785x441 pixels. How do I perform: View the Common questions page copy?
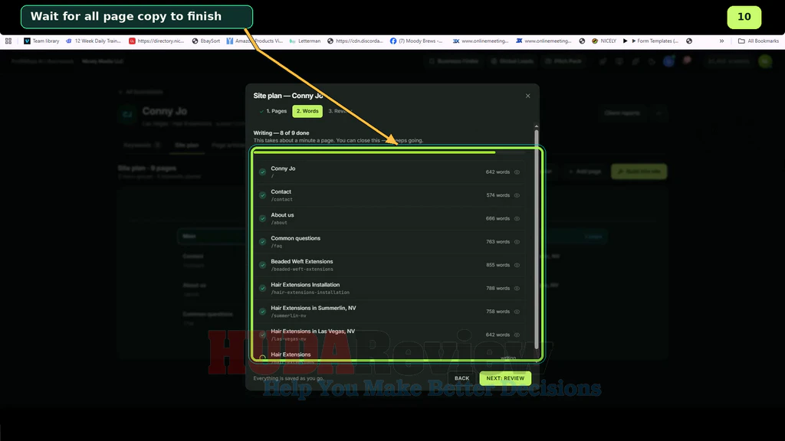517,242
